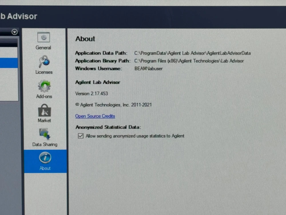Click the BEAM\labuser username value
Viewport: 286px width, 215px height.
[x=148, y=69]
